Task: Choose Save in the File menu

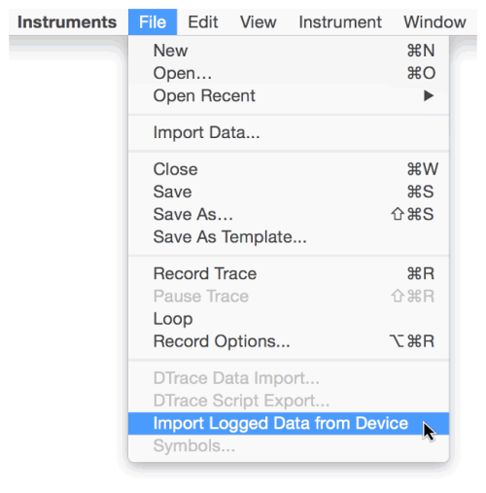Action: coord(289,192)
